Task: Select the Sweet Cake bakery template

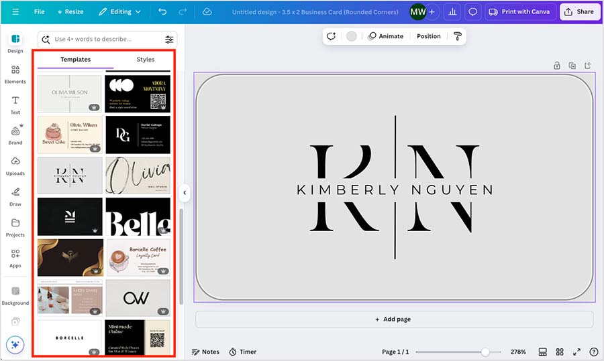Action: coord(70,135)
